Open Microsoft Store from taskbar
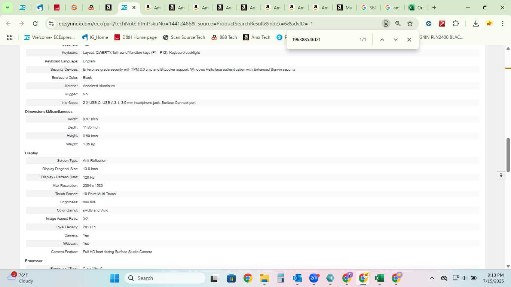This screenshot has height=287, width=511. click(231, 278)
